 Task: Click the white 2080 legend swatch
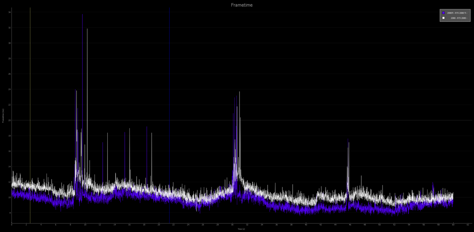pos(443,18)
